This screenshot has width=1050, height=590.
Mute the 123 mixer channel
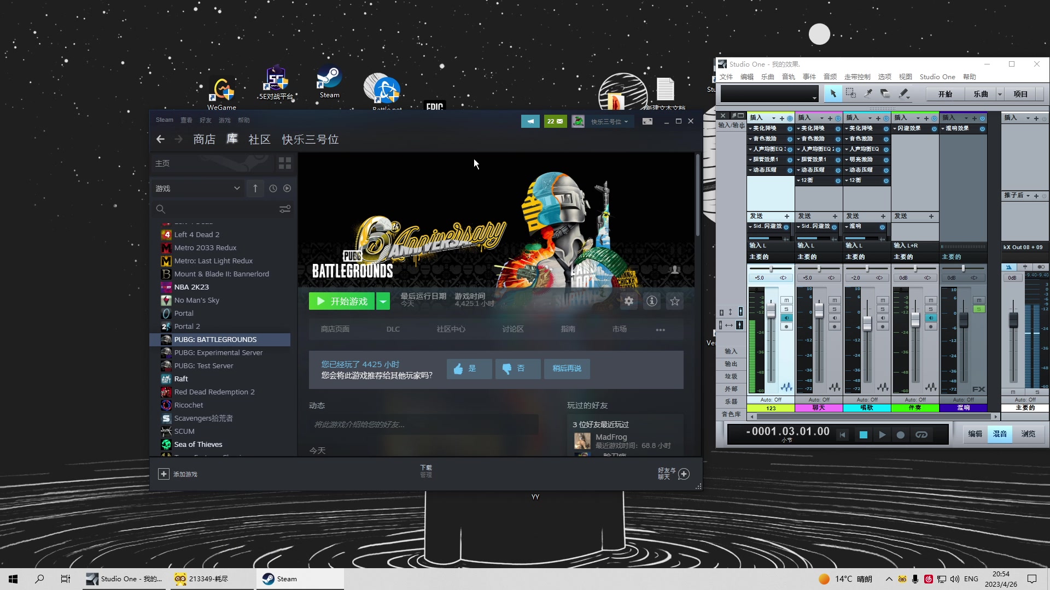786,300
